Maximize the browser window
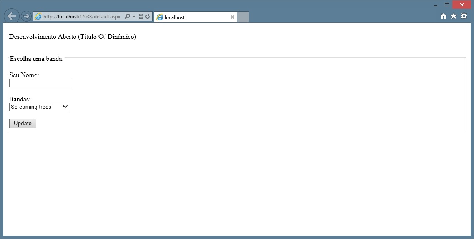474x239 pixels. coord(447,5)
